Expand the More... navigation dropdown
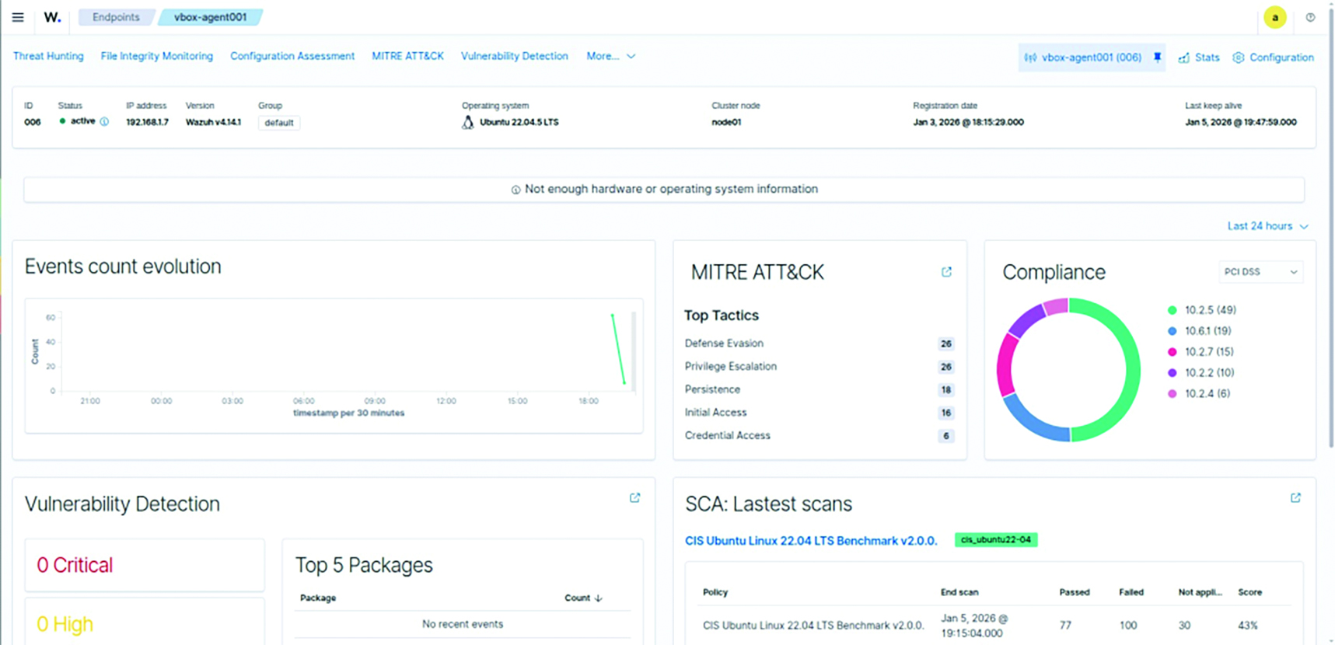 [610, 56]
